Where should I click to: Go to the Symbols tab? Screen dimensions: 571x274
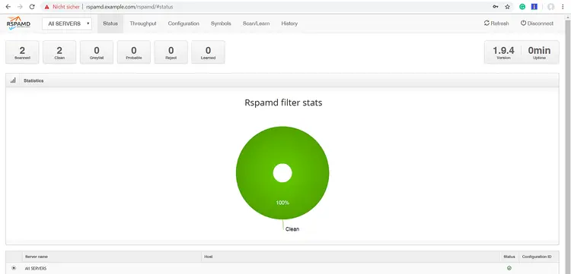(221, 24)
